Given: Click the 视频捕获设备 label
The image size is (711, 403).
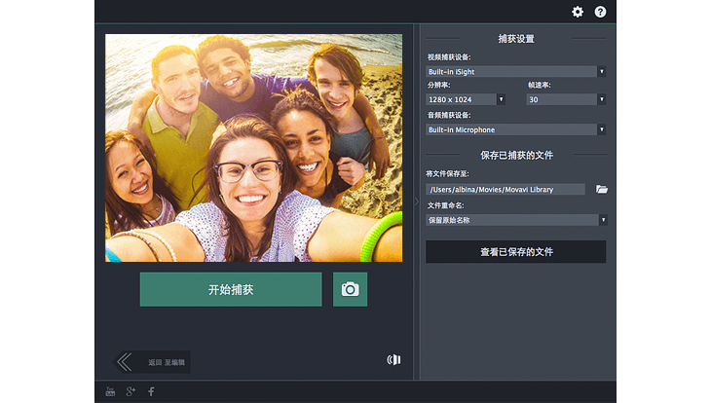Looking at the screenshot, I should (449, 57).
